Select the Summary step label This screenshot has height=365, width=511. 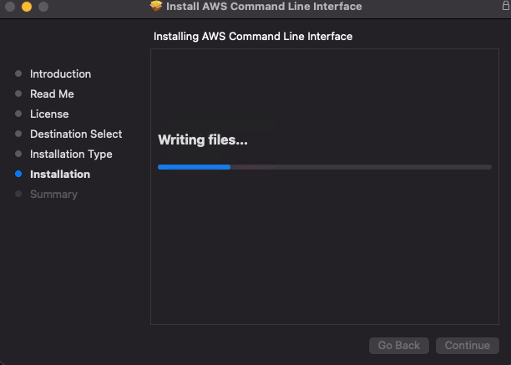pyautogui.click(x=53, y=195)
